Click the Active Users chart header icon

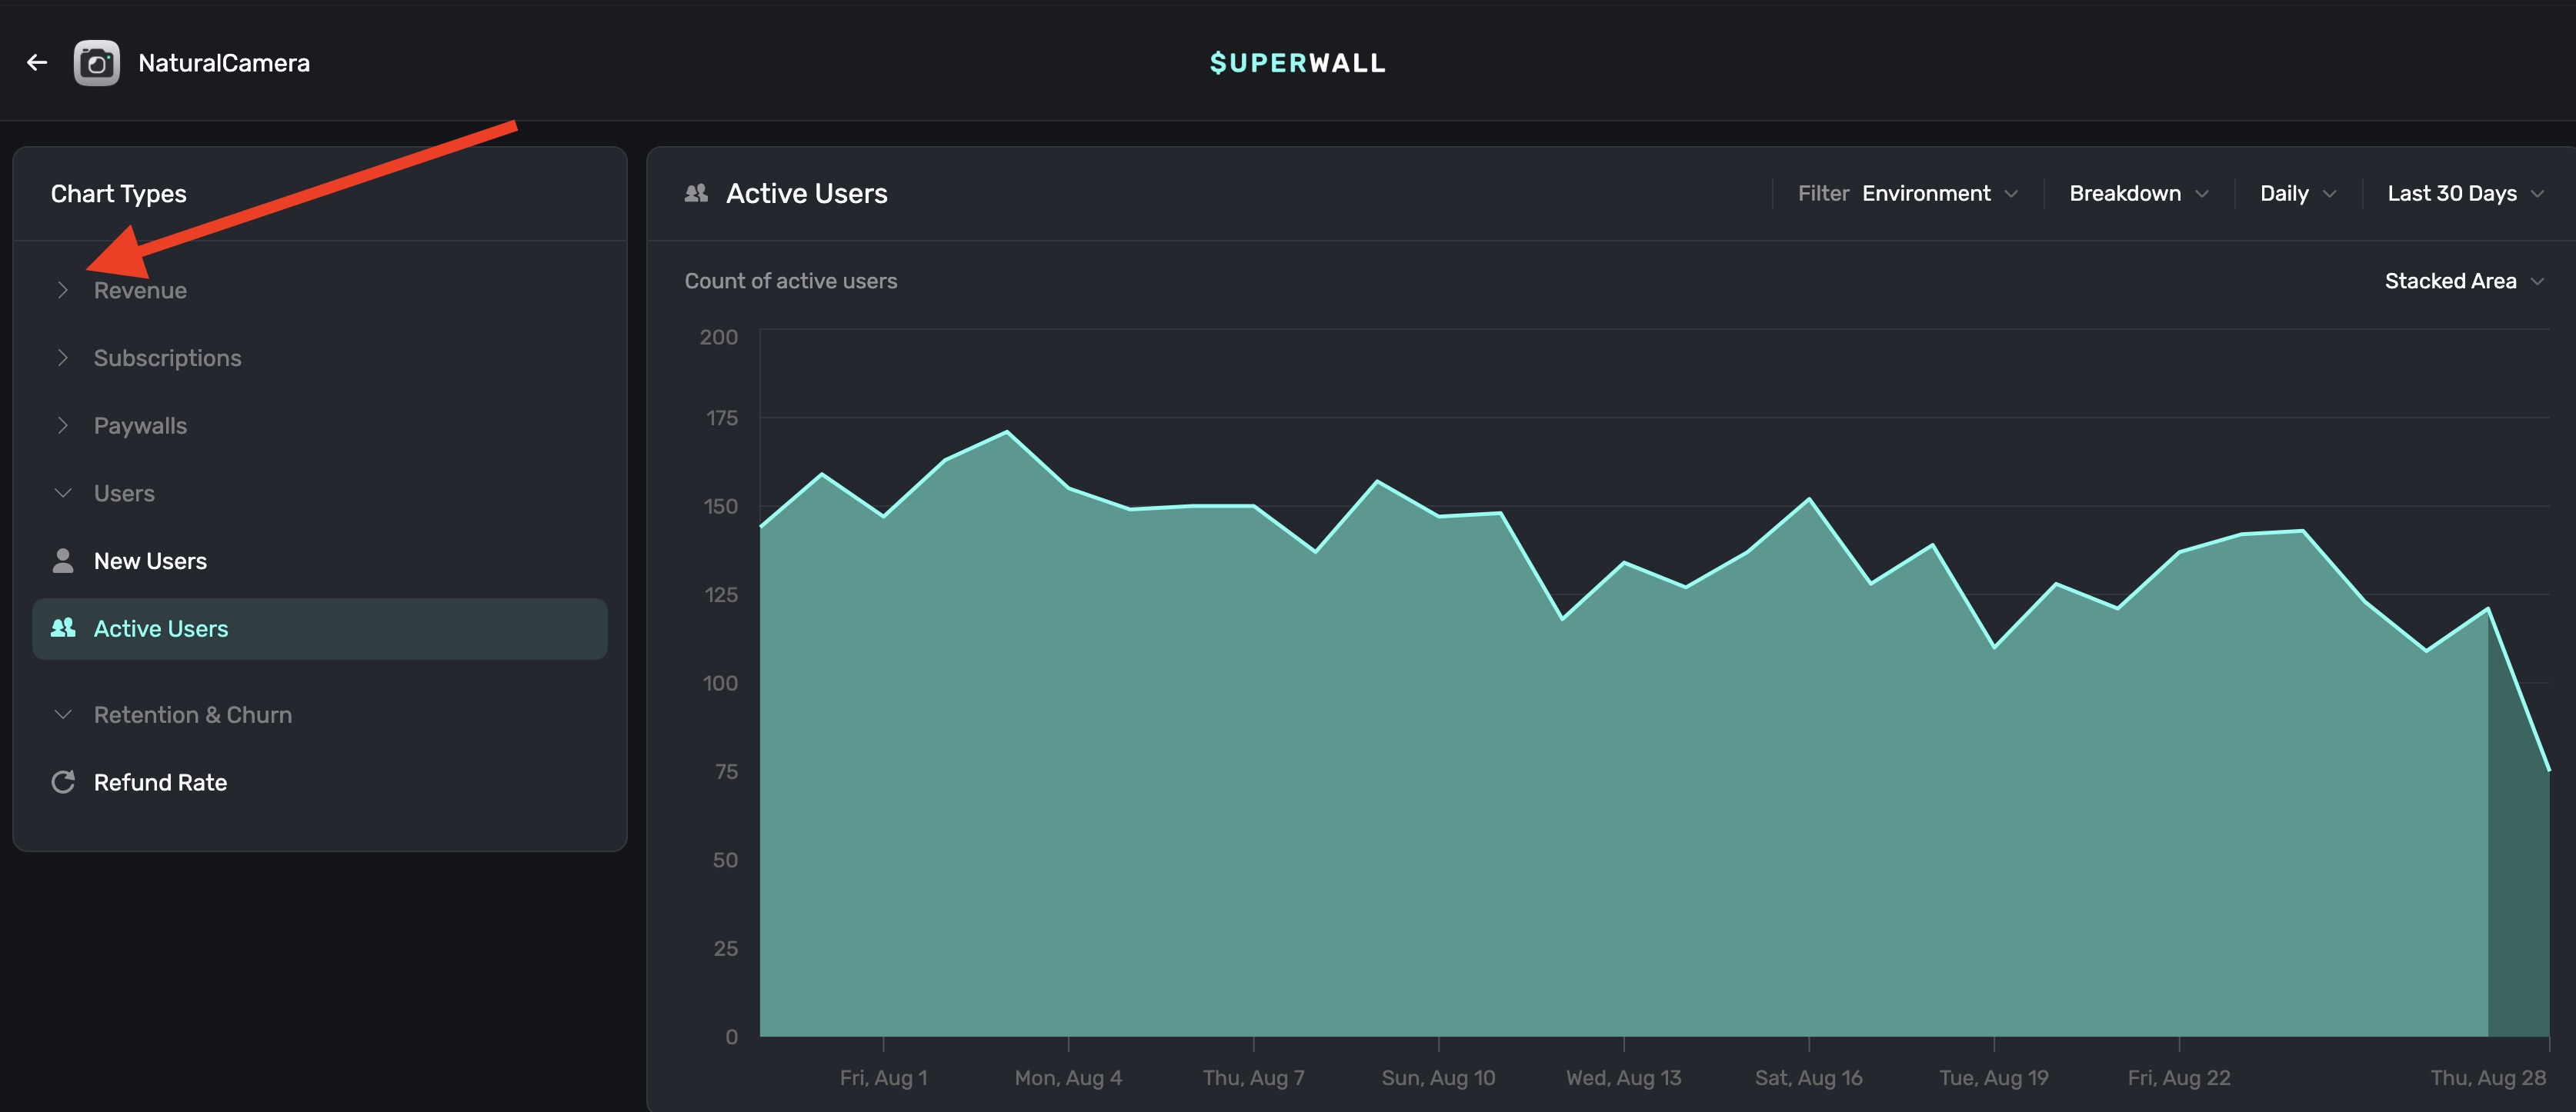pyautogui.click(x=696, y=193)
